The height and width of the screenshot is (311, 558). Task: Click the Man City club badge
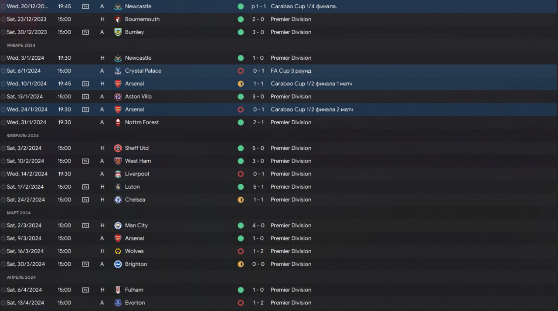[x=117, y=225]
